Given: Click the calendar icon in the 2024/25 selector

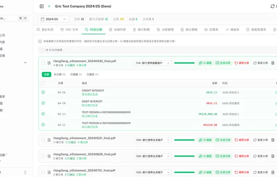Looking at the screenshot, I should point(42,19).
